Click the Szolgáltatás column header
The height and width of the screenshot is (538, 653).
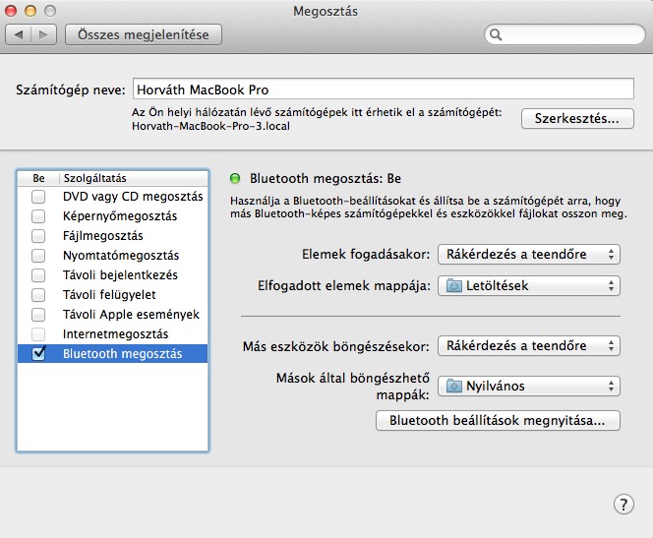coord(134,178)
